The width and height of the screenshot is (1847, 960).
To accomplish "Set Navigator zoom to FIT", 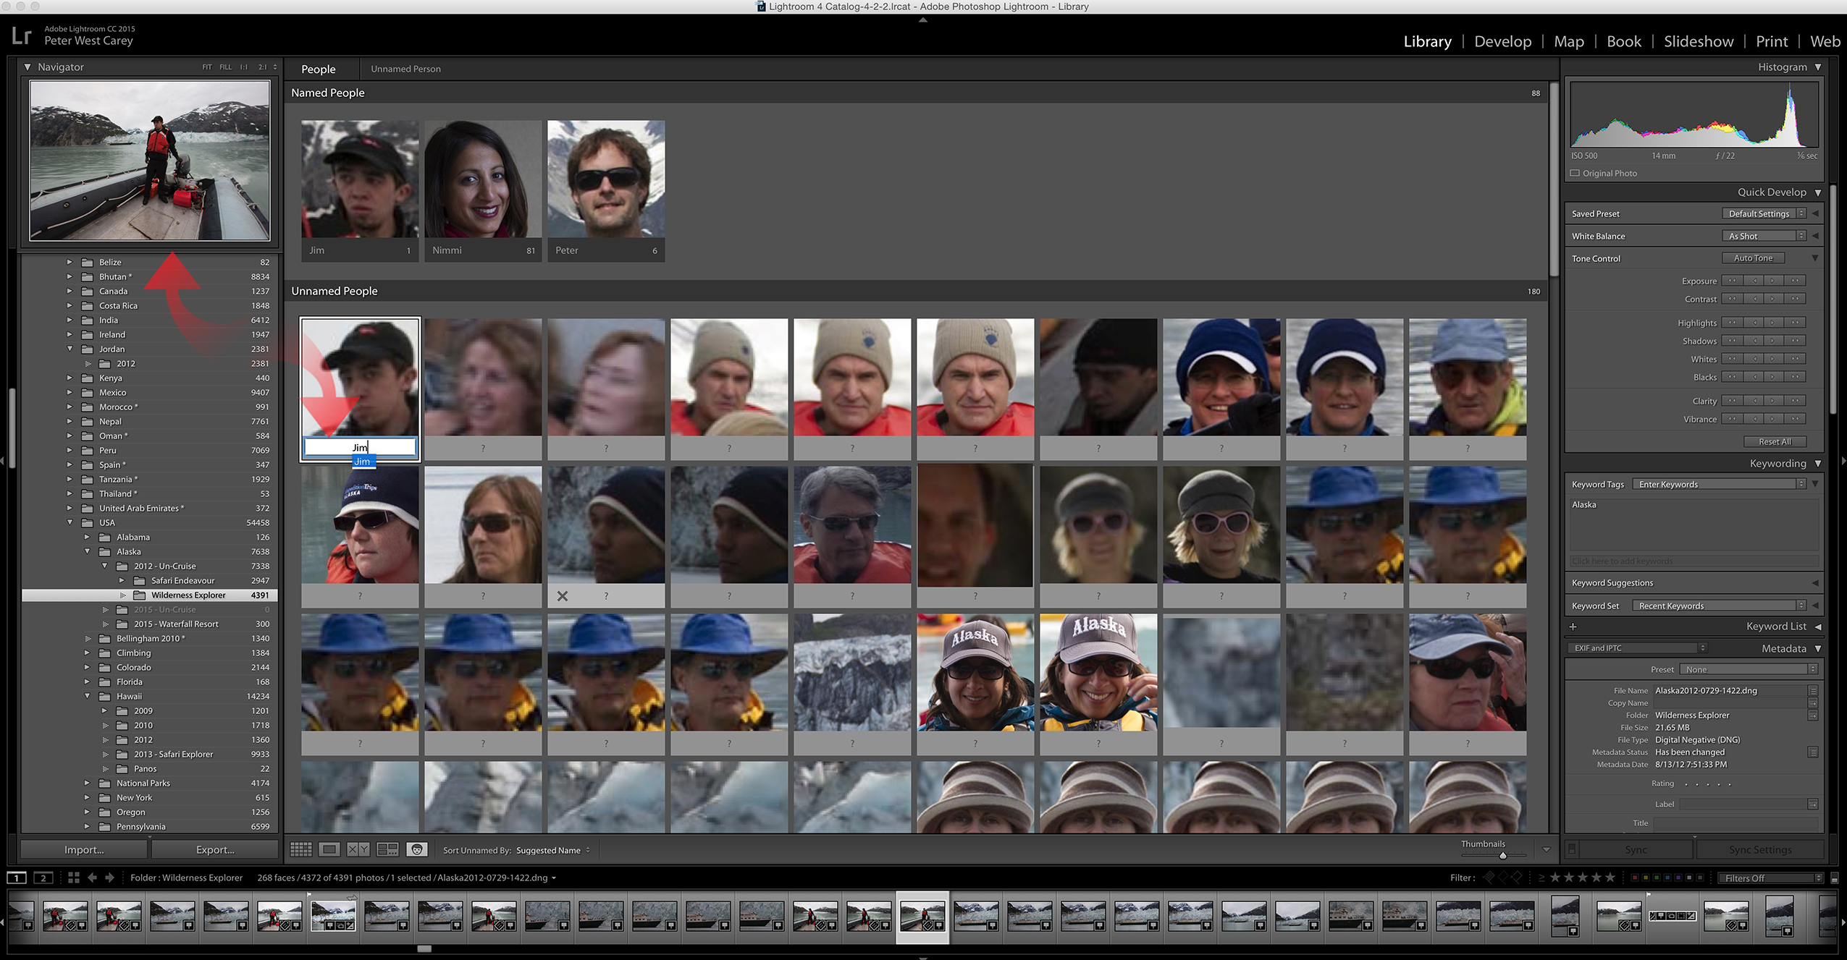I will pos(207,67).
